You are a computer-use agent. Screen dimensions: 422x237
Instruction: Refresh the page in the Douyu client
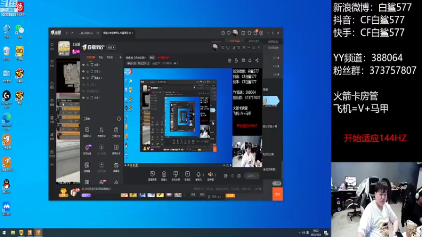tap(72, 33)
